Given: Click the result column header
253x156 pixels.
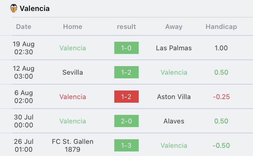Looking at the screenshot, I should [126, 27].
